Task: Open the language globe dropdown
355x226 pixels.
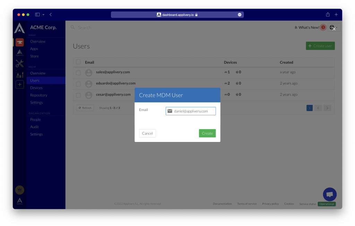Action: (334, 27)
